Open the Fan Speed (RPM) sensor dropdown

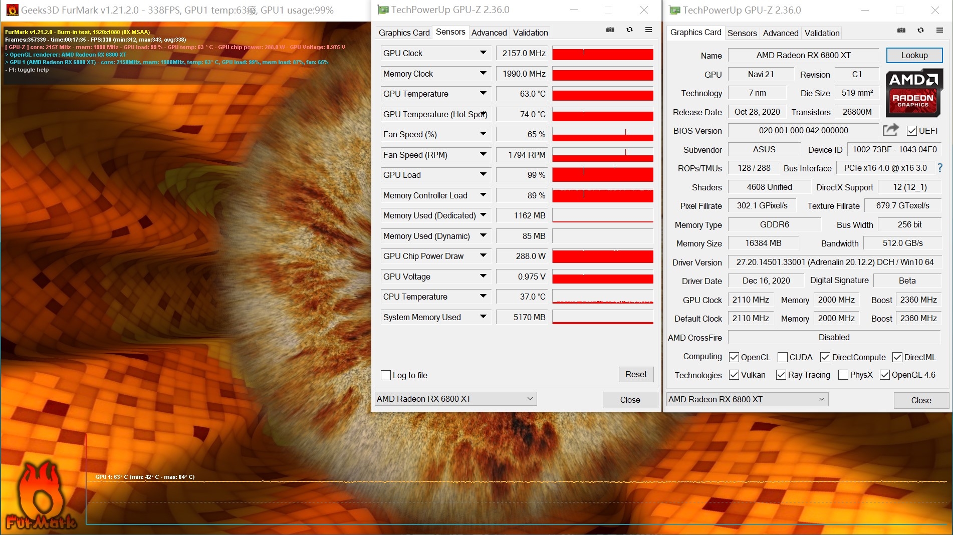point(483,154)
